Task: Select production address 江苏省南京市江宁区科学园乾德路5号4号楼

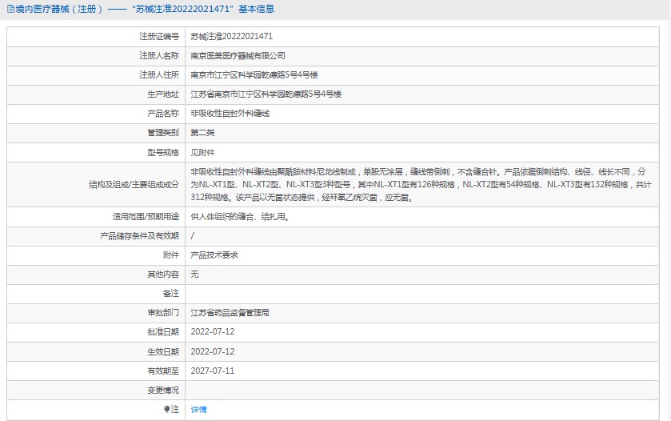Action: [266, 94]
